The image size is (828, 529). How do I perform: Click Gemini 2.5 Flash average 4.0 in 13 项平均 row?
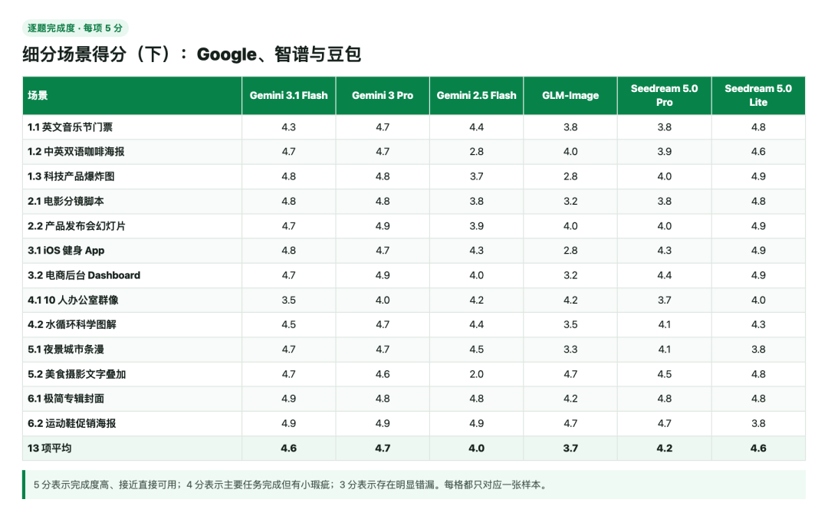click(476, 449)
